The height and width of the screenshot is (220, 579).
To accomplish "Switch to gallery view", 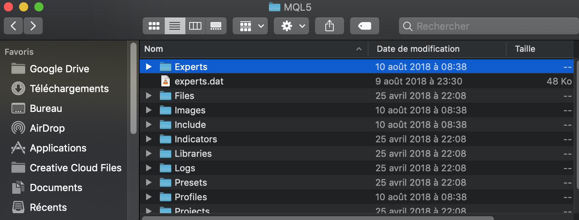I will [x=216, y=26].
